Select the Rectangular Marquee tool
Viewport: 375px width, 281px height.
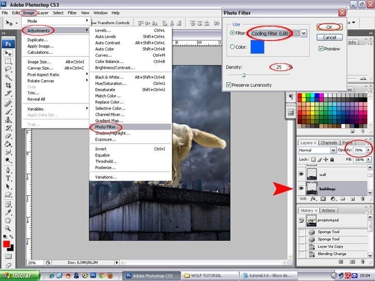(8, 61)
